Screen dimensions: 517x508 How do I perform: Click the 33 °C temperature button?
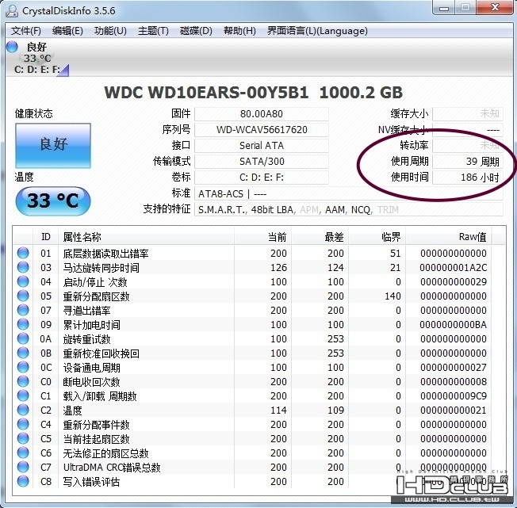click(53, 201)
